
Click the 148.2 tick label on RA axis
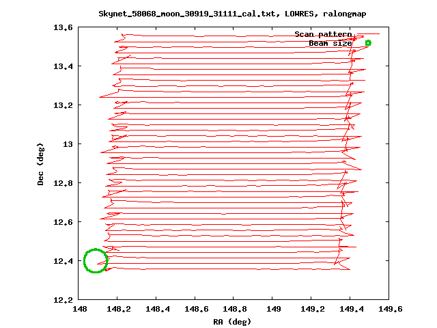(x=118, y=309)
